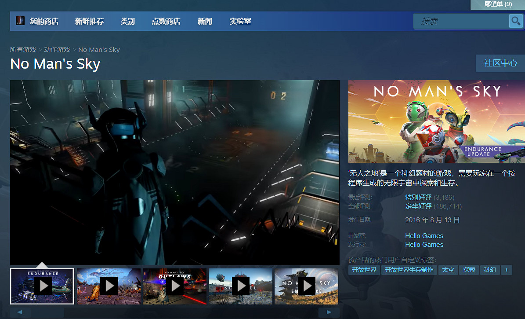Expand more tags with the plus button

tap(506, 270)
